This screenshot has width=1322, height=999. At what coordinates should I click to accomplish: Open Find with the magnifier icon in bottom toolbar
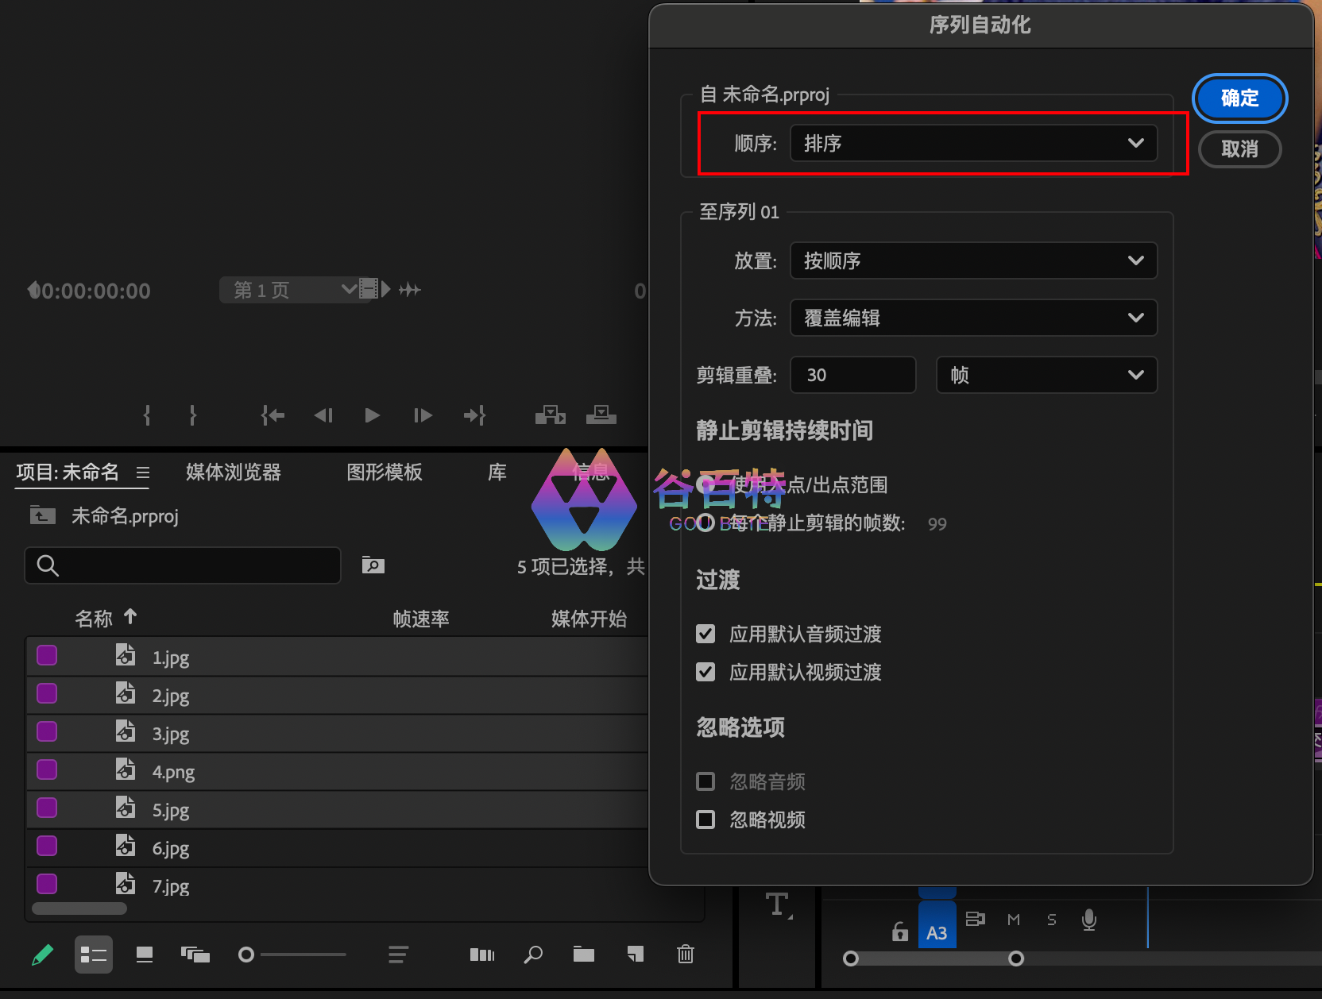click(533, 955)
